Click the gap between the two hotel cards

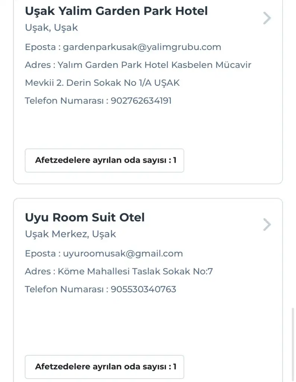[x=148, y=191]
